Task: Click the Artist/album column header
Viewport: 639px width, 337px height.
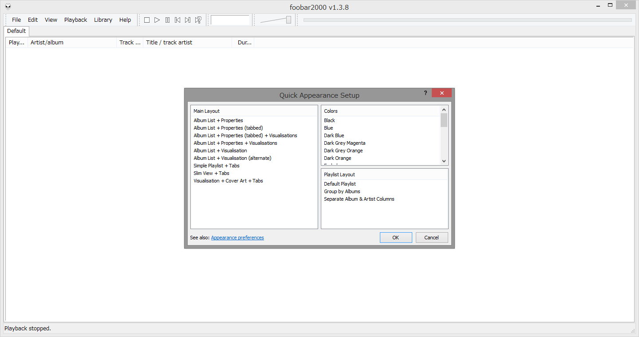Action: [x=72, y=43]
